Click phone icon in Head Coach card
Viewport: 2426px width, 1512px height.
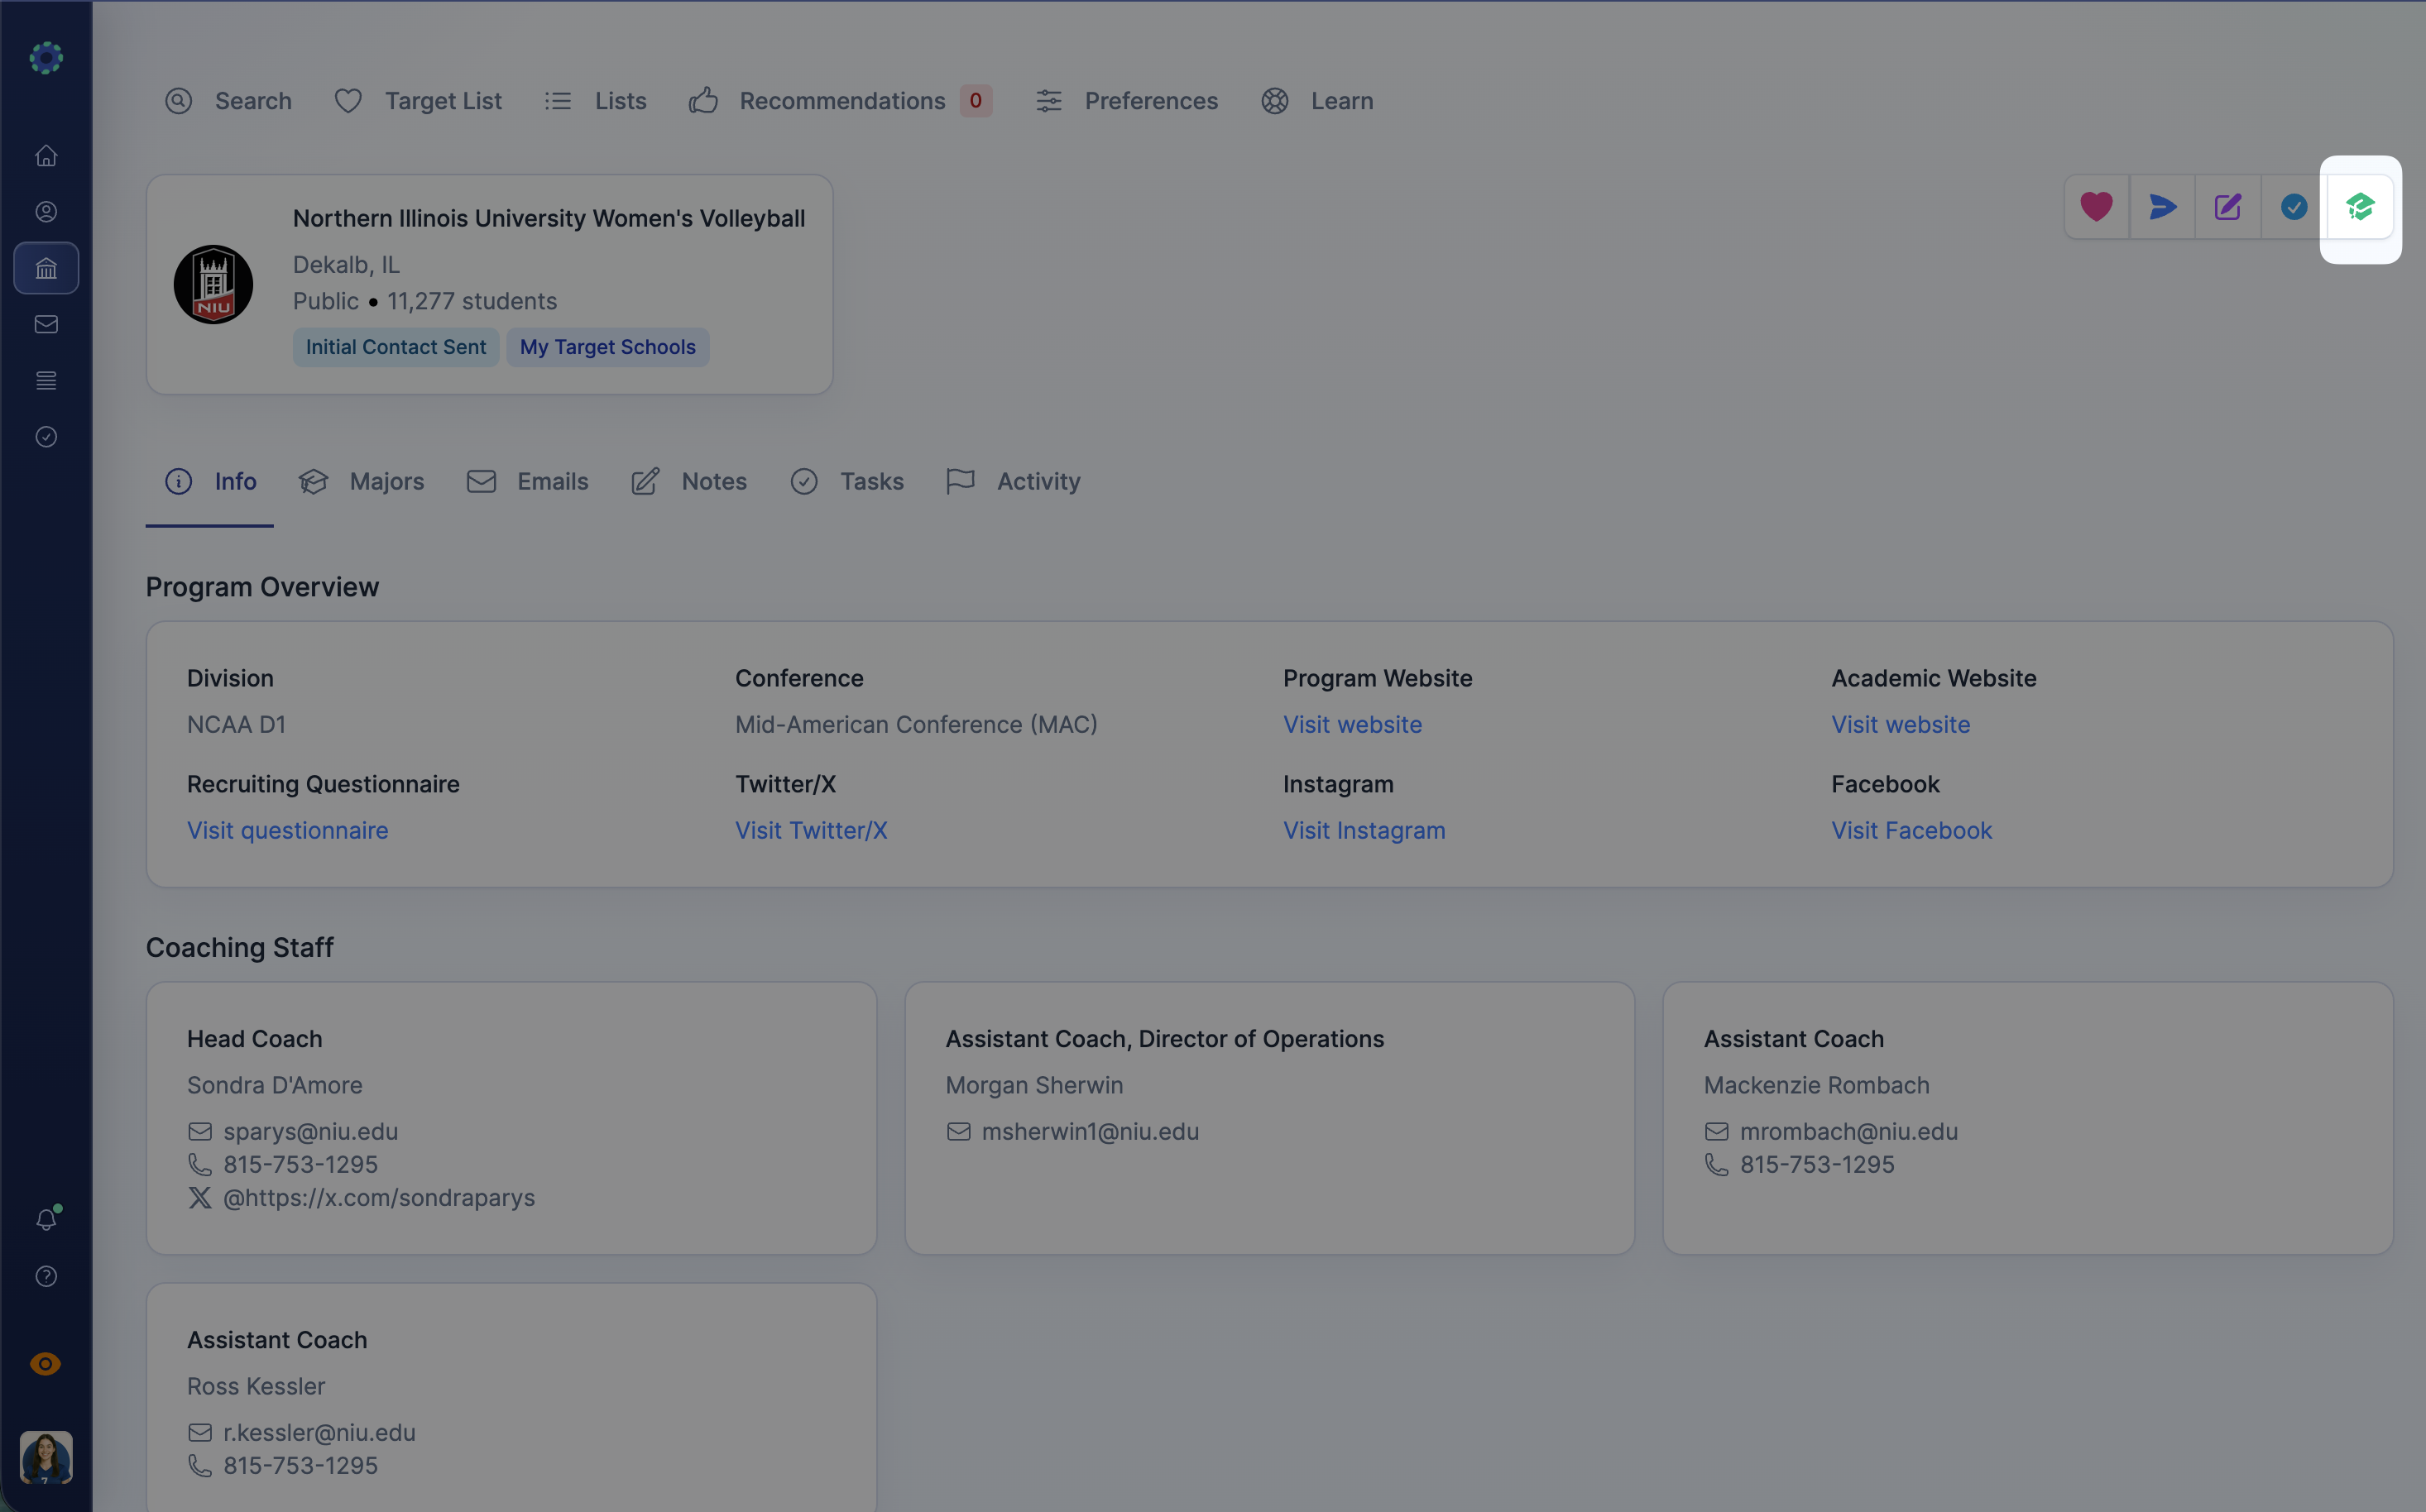click(x=200, y=1164)
